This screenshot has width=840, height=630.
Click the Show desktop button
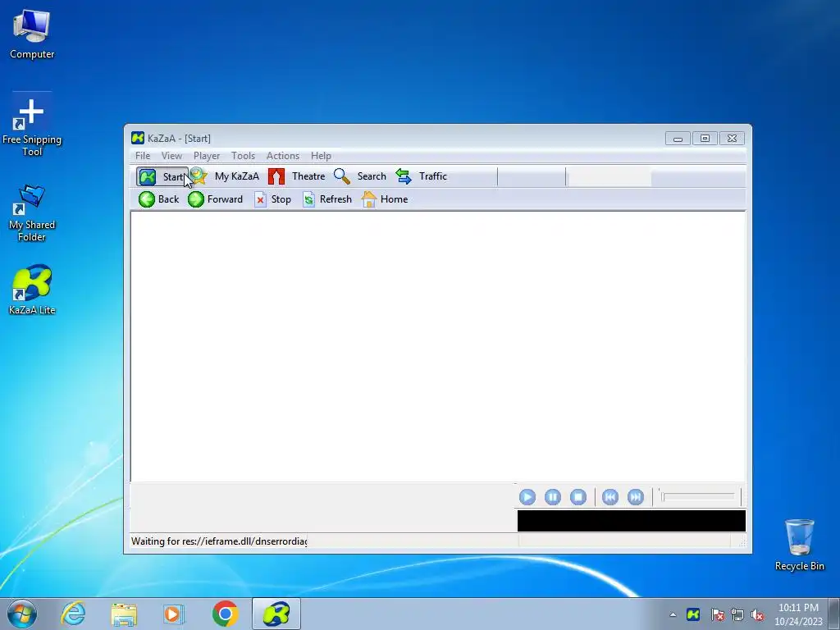click(834, 614)
